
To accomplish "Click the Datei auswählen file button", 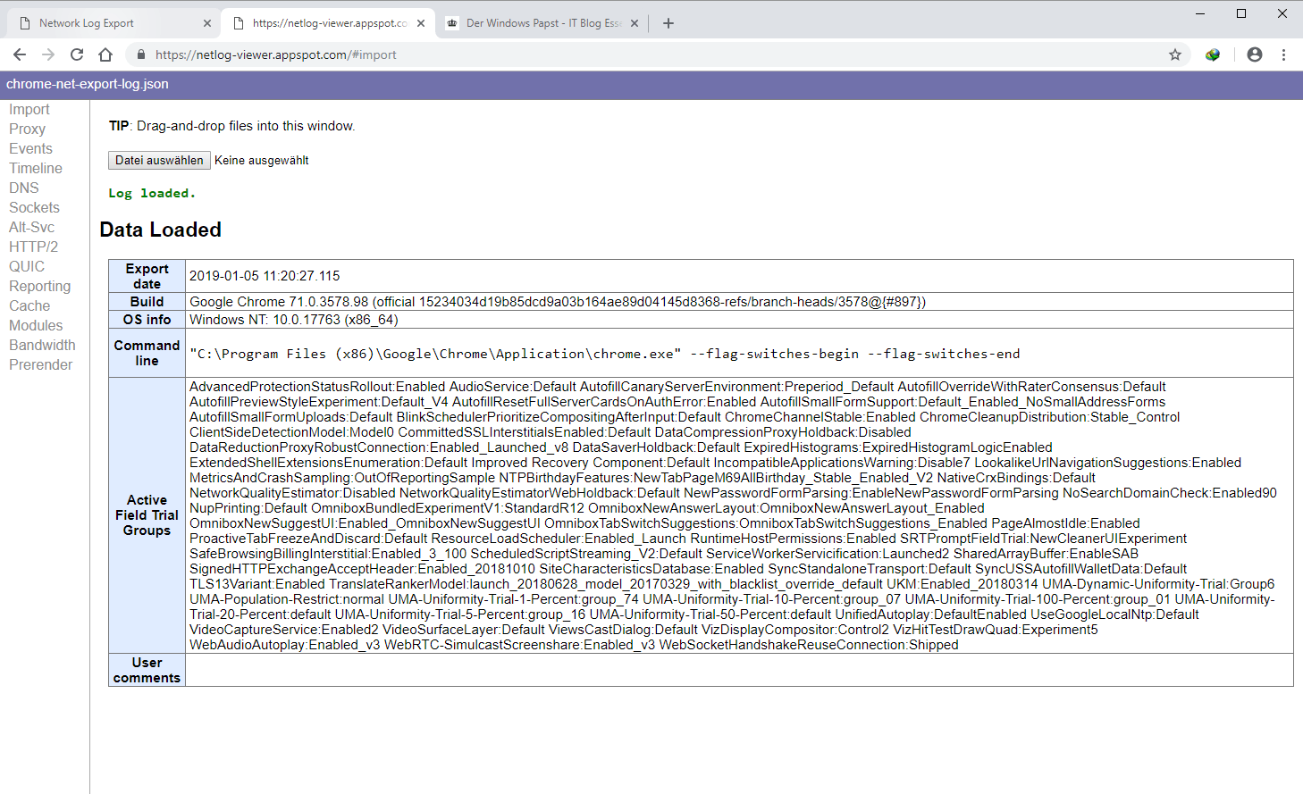I will pos(159,160).
